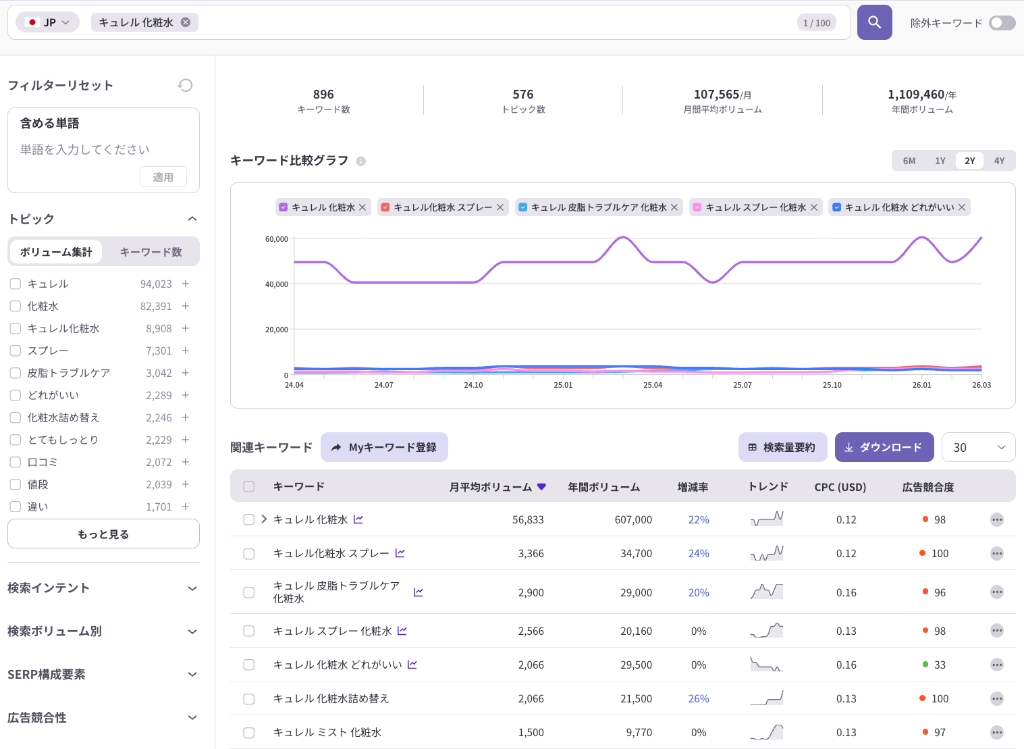
Task: Add 口コミ topic with plus icon
Action: (x=185, y=462)
